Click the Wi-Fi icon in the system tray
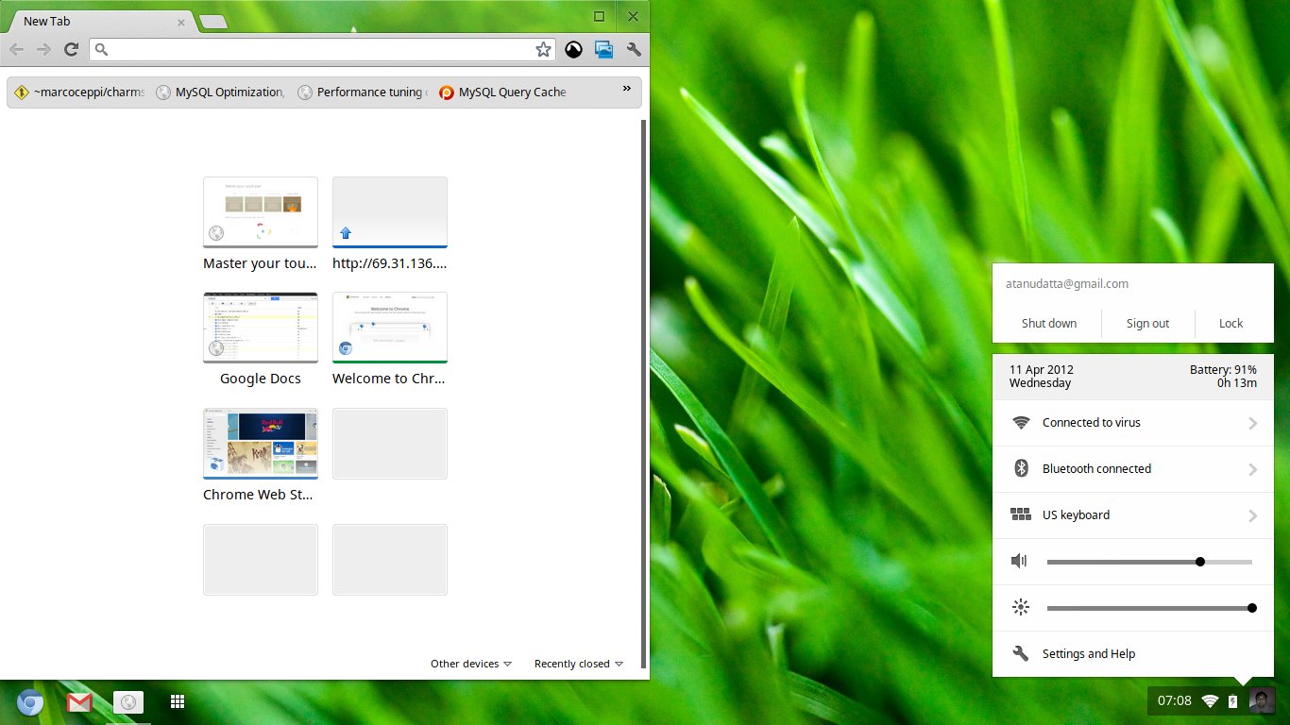 (1210, 701)
